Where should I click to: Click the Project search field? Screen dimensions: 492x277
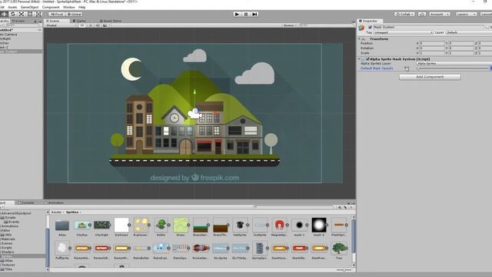click(294, 207)
